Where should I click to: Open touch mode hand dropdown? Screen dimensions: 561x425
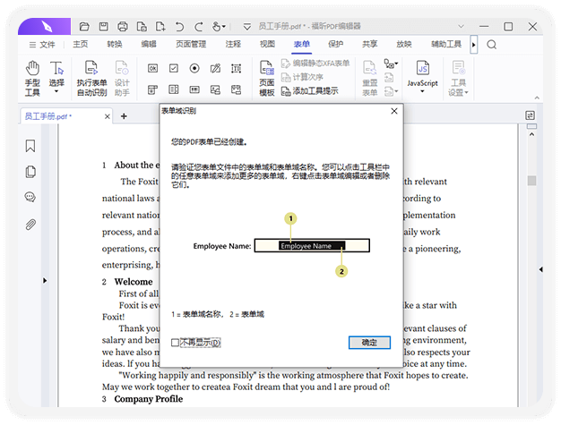tap(219, 27)
